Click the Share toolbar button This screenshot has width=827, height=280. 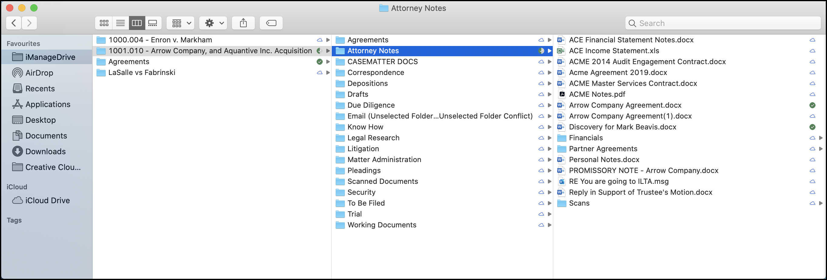coord(243,23)
